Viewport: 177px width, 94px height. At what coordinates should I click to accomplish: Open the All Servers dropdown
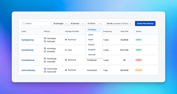coord(77,24)
